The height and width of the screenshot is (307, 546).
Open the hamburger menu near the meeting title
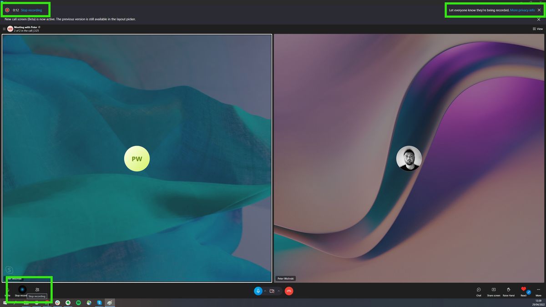coord(4,29)
